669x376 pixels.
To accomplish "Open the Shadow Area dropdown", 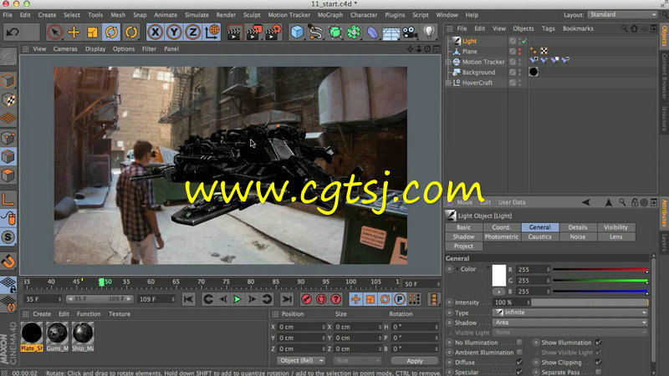I will tap(570, 323).
